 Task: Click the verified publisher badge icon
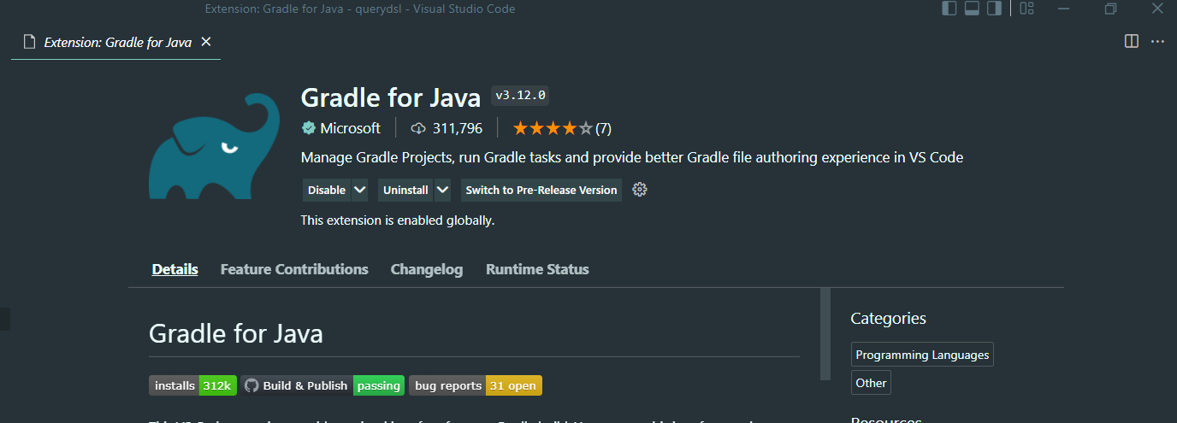point(308,128)
